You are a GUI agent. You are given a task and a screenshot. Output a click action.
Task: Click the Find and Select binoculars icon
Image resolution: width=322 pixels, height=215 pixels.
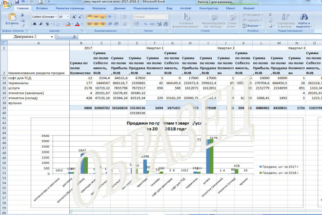(304, 18)
